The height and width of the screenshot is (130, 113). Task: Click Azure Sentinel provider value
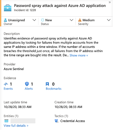click(14, 69)
